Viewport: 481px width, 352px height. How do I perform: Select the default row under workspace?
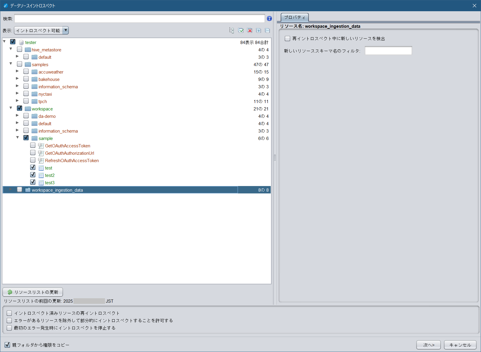point(136,123)
